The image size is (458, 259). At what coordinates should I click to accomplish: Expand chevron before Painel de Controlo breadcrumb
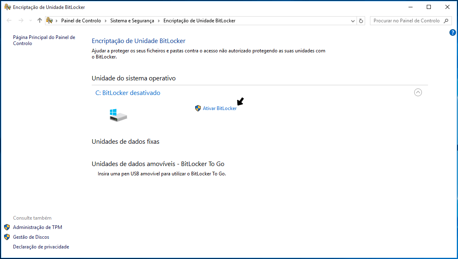pyautogui.click(x=57, y=21)
